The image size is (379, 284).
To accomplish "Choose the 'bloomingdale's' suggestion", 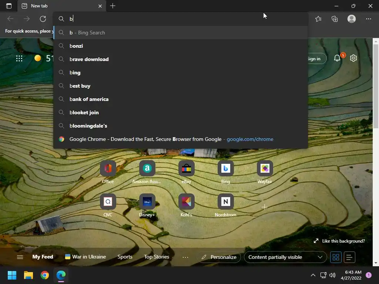I will (181, 126).
